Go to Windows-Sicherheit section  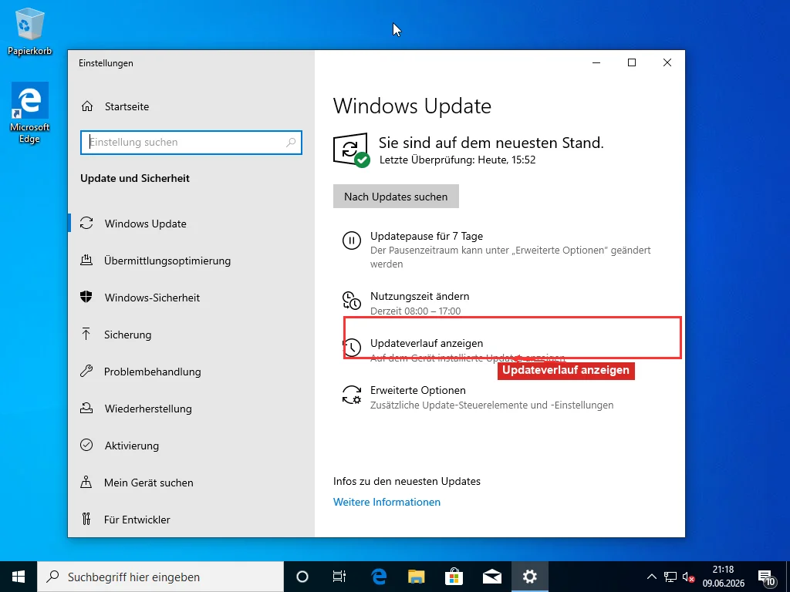tap(152, 298)
